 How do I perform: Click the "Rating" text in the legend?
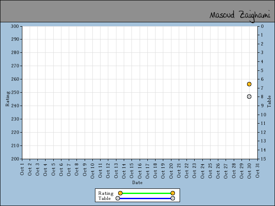(106, 193)
